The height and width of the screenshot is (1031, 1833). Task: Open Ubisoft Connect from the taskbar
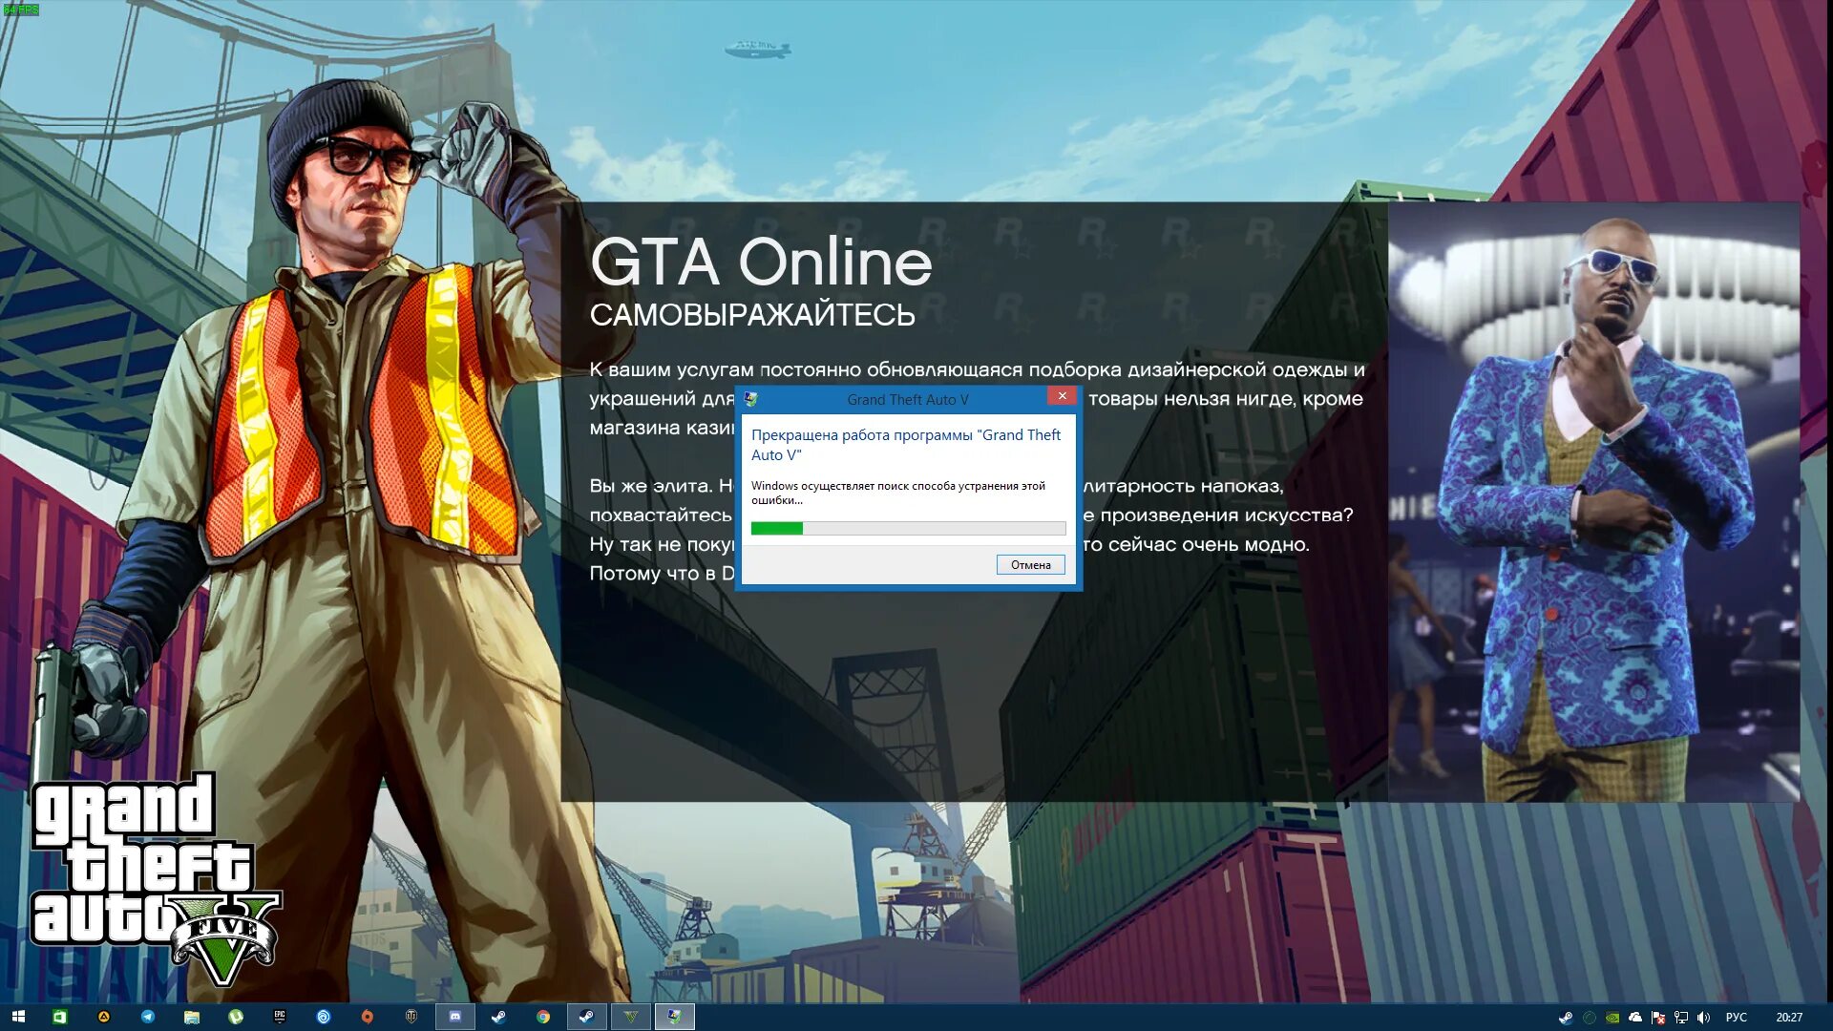(x=323, y=1017)
